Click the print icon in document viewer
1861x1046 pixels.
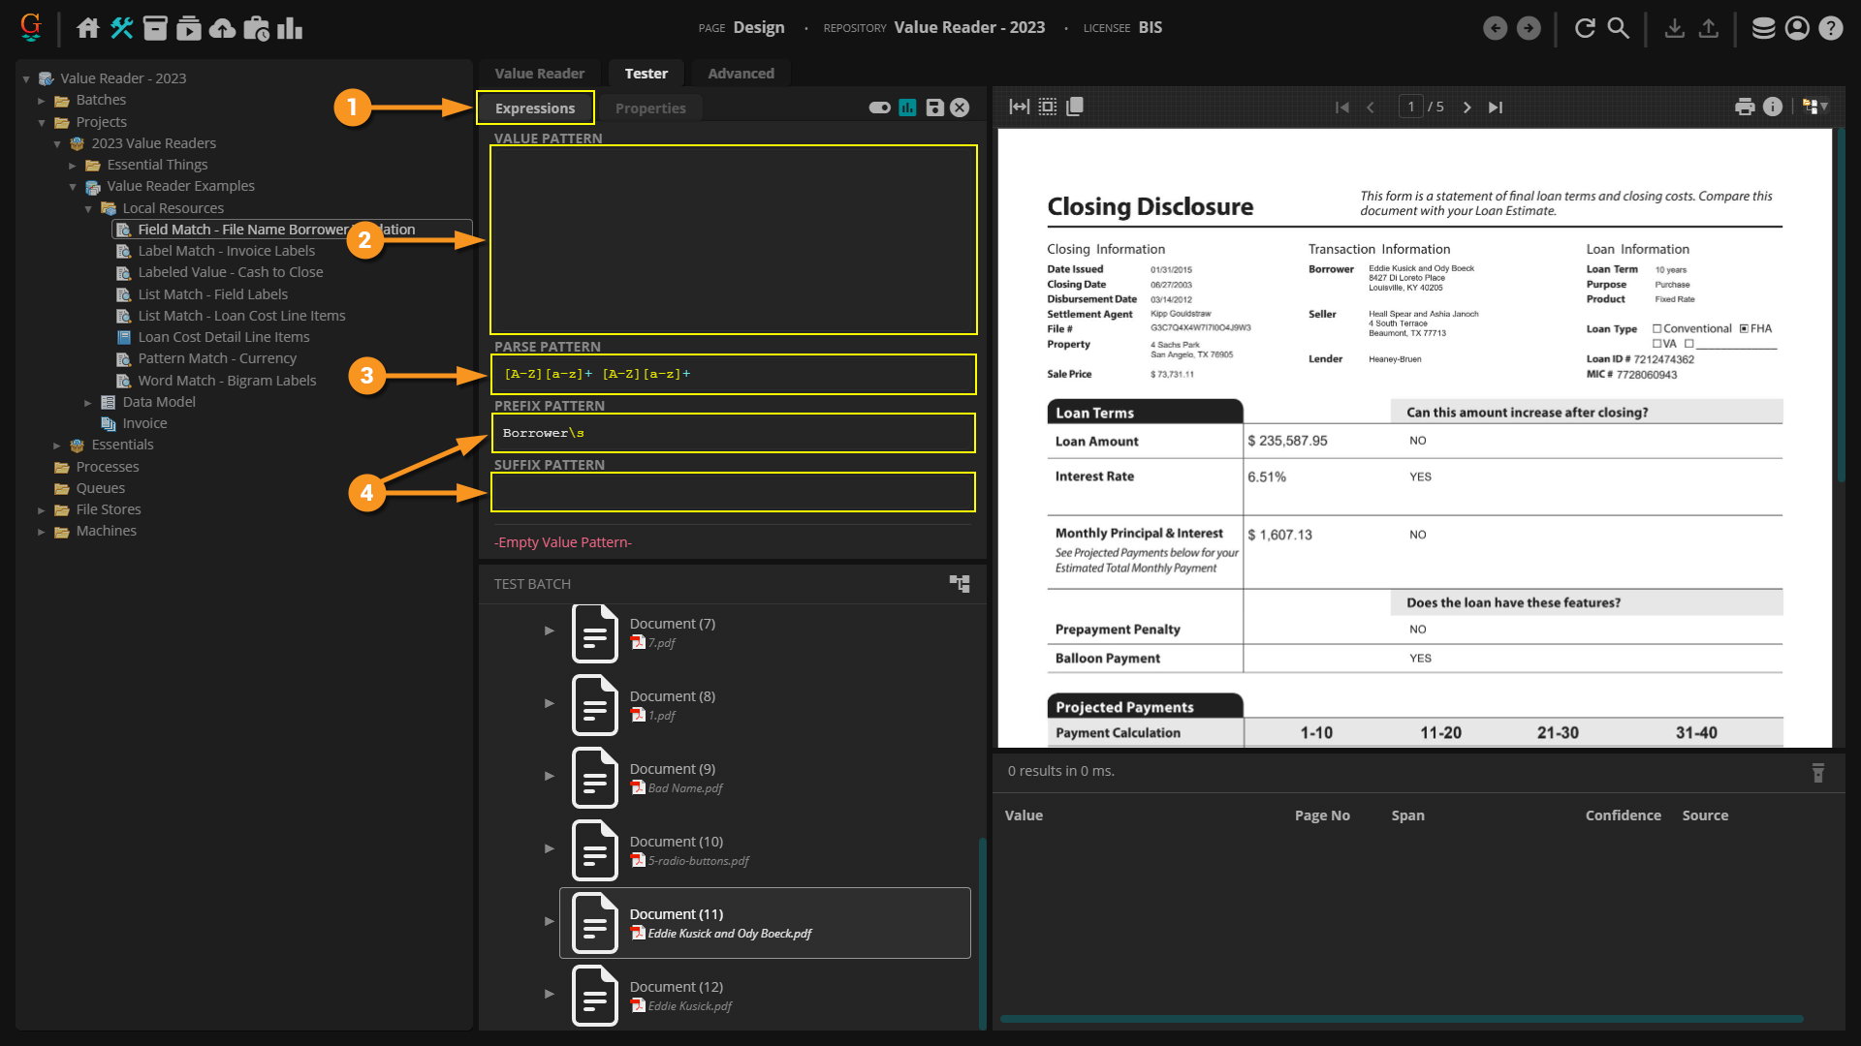pyautogui.click(x=1745, y=108)
